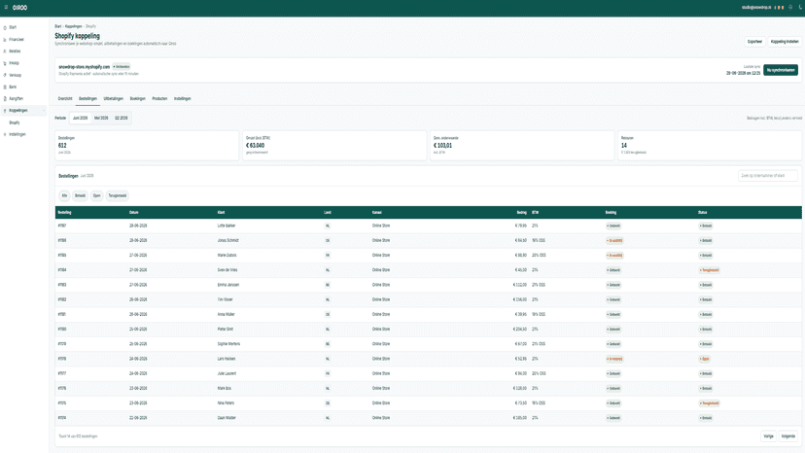The height and width of the screenshot is (453, 805).
Task: Select the Shopify sub-item in the sidebar
Action: (15, 122)
